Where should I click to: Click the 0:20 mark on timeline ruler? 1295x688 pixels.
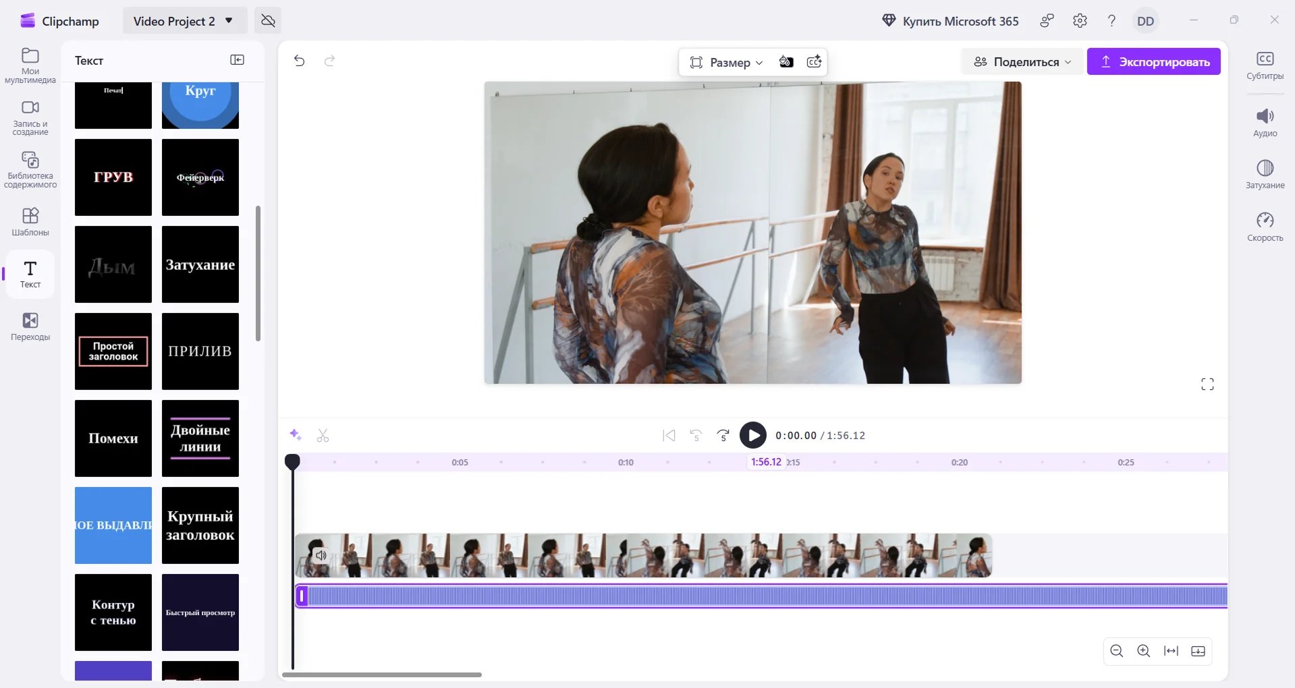click(x=959, y=462)
